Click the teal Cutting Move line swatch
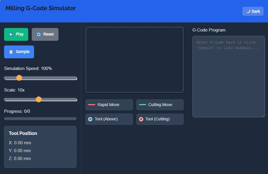Viewport: 268px width, 174px height. [143, 105]
